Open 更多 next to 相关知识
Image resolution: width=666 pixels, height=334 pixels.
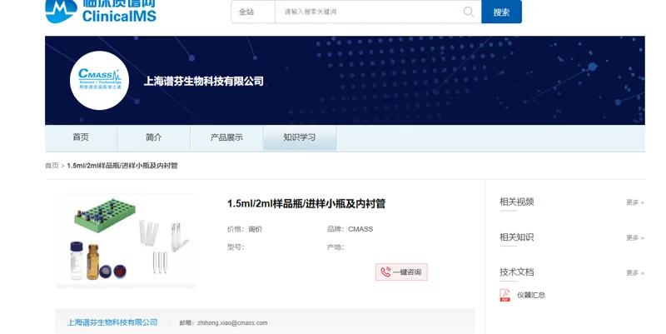pyautogui.click(x=635, y=237)
